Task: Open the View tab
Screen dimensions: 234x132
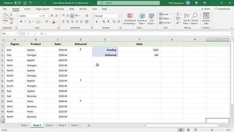Action: pos(94,9)
